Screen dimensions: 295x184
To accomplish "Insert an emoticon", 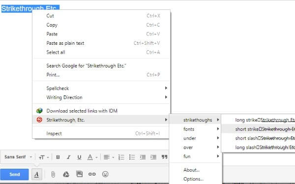I will click(105, 174).
